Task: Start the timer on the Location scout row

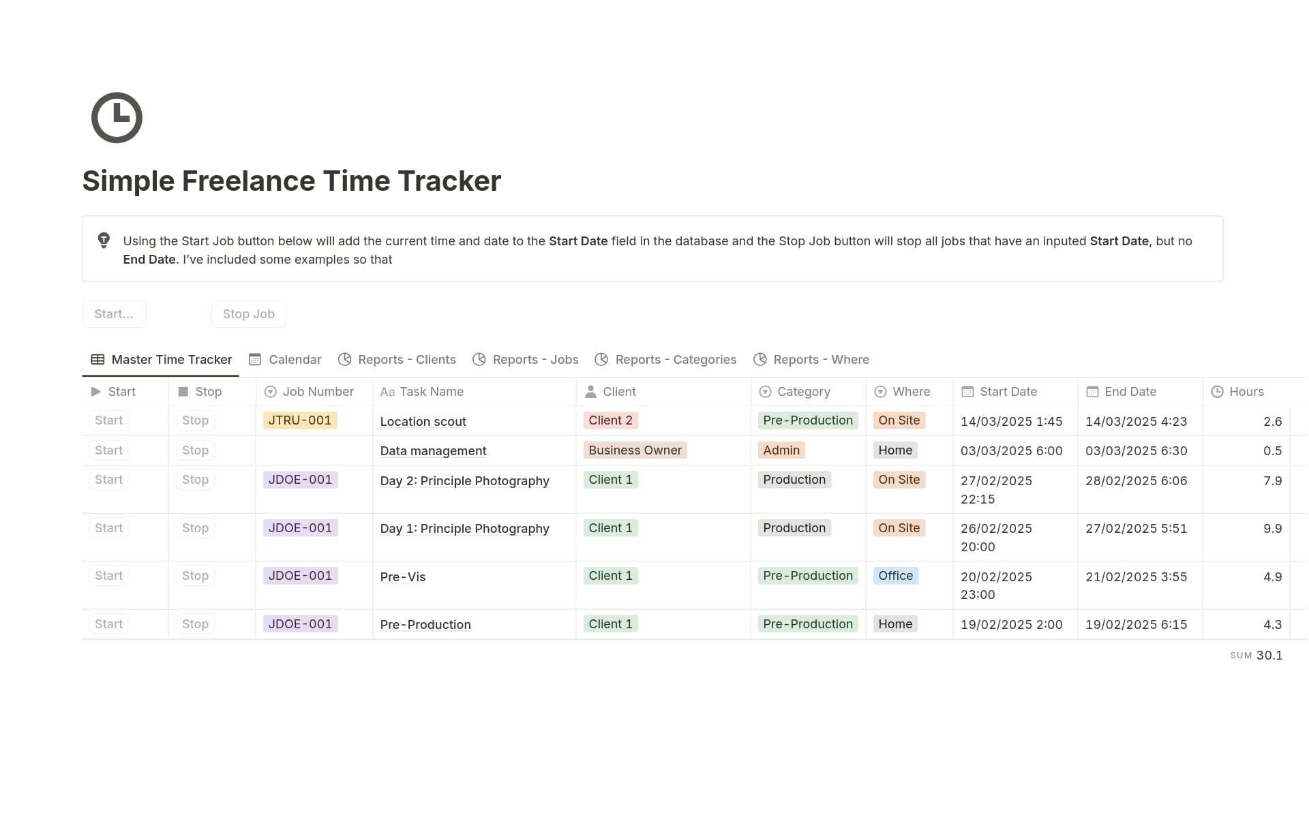Action: point(108,420)
